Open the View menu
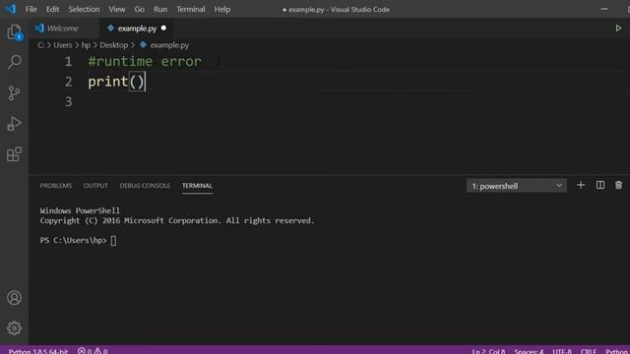Viewport: 630px width, 354px height. pyautogui.click(x=116, y=9)
